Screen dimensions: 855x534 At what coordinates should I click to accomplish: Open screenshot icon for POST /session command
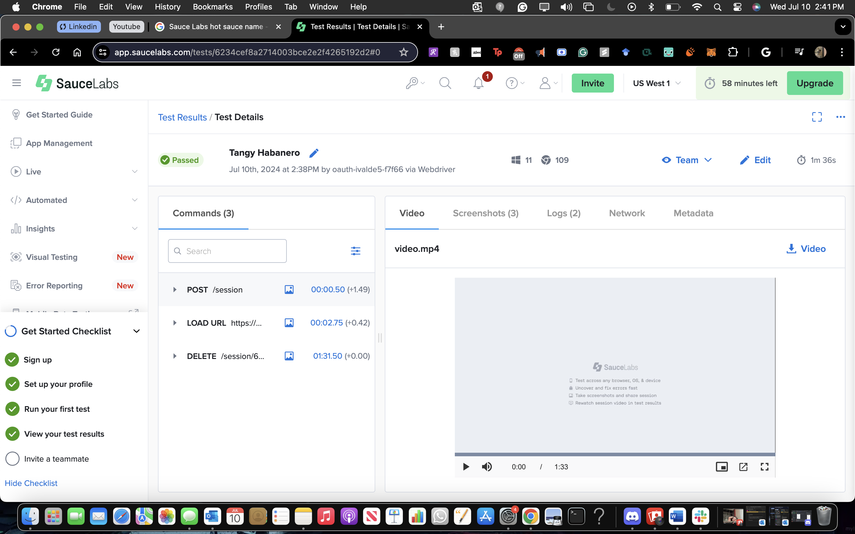[x=289, y=290]
